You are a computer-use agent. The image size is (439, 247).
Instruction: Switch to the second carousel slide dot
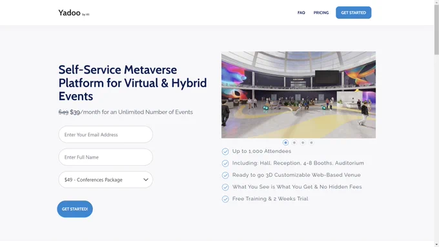coord(294,143)
